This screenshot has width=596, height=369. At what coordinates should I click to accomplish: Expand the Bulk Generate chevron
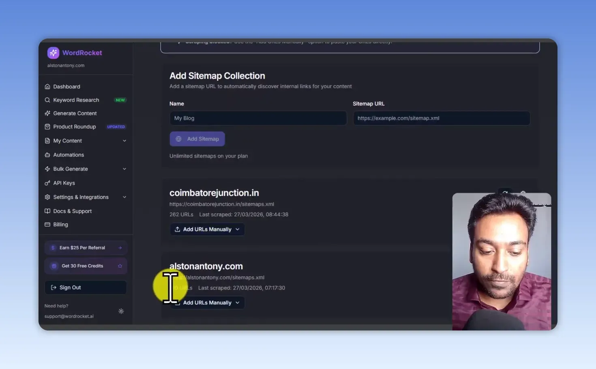pyautogui.click(x=124, y=169)
